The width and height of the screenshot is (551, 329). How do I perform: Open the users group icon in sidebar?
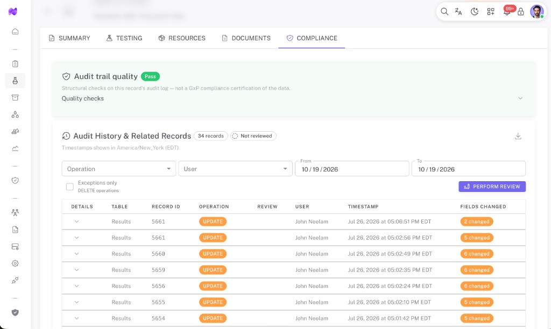click(x=15, y=212)
